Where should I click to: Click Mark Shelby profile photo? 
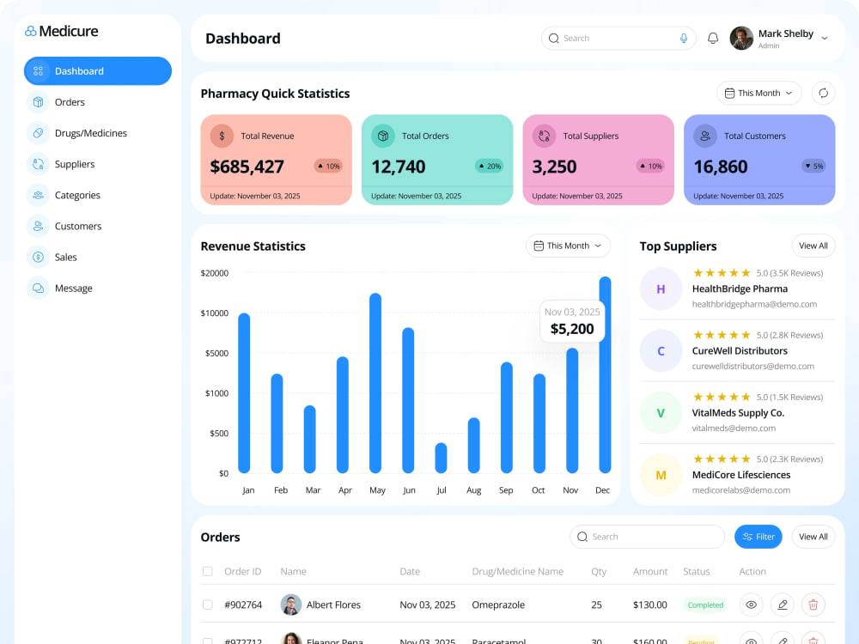coord(742,39)
